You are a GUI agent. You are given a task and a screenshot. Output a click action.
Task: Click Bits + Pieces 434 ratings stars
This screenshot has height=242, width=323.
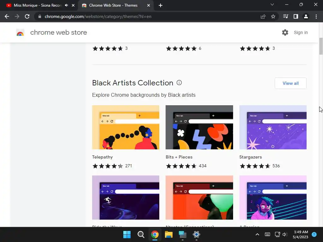point(181,166)
